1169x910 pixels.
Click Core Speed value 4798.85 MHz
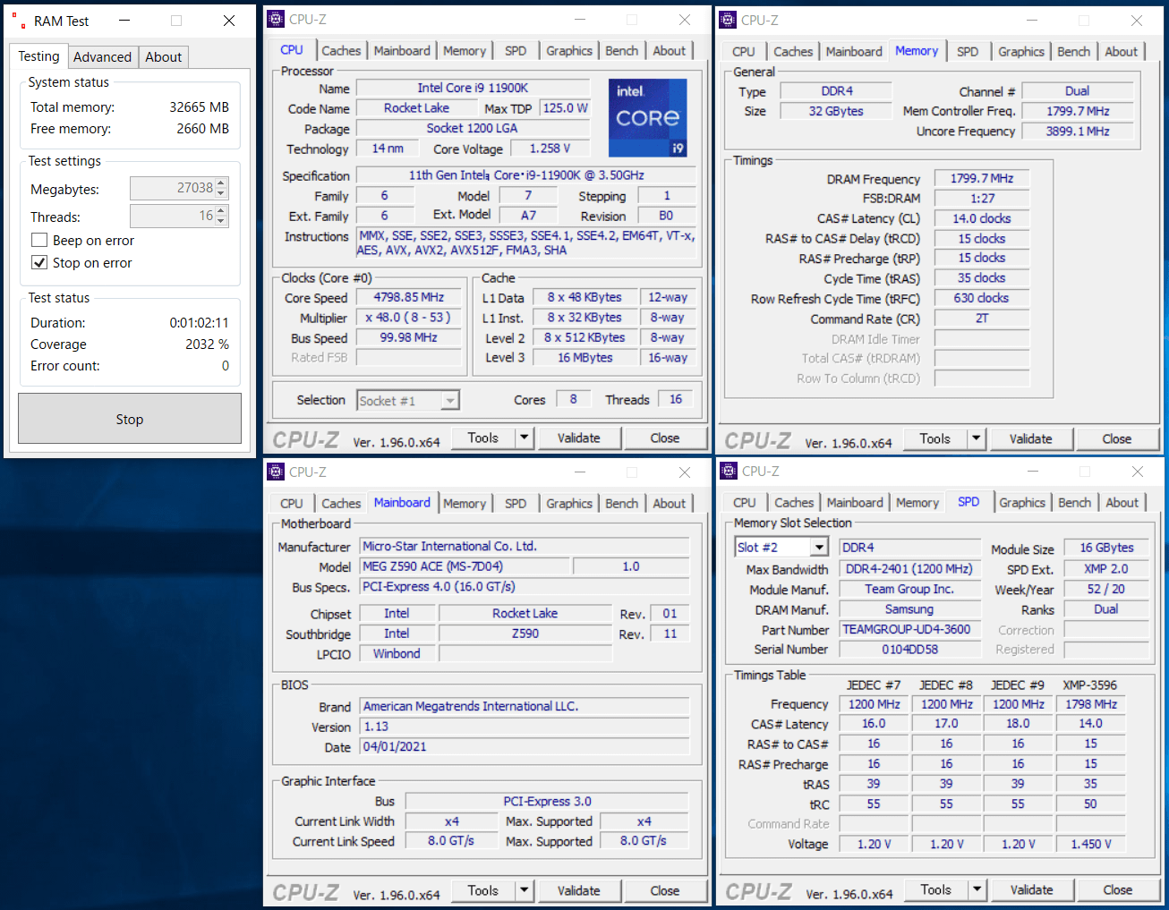pyautogui.click(x=409, y=297)
